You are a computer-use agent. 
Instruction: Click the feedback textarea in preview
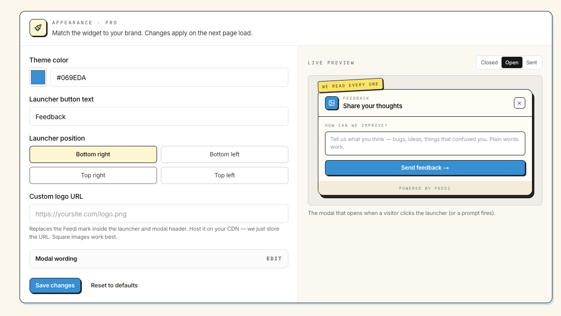(x=425, y=143)
